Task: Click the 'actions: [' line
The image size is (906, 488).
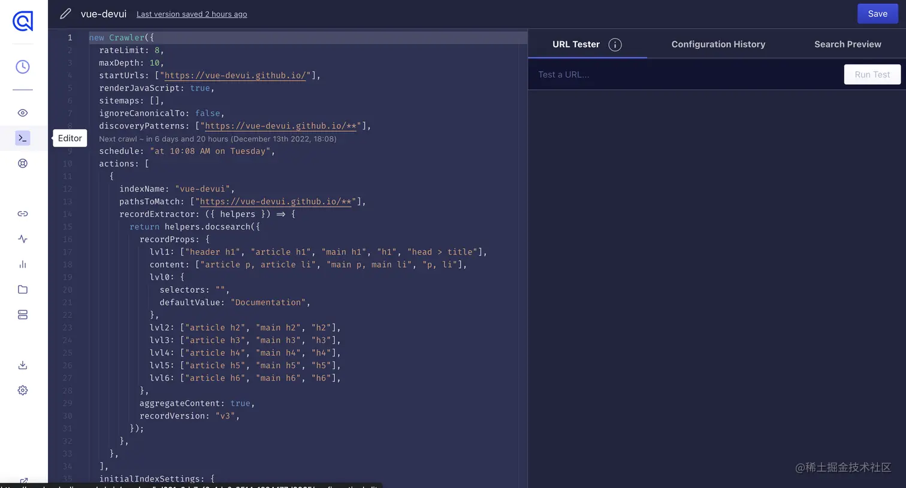Action: click(x=124, y=163)
